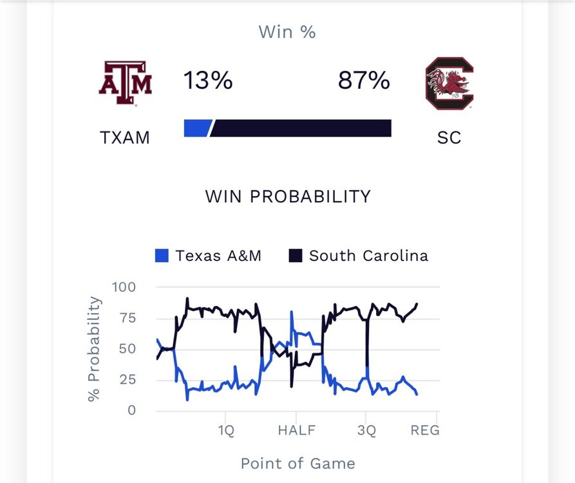Click the WIN PROBABILITY chart heading
Screen dimensions: 575x483
[288, 196]
